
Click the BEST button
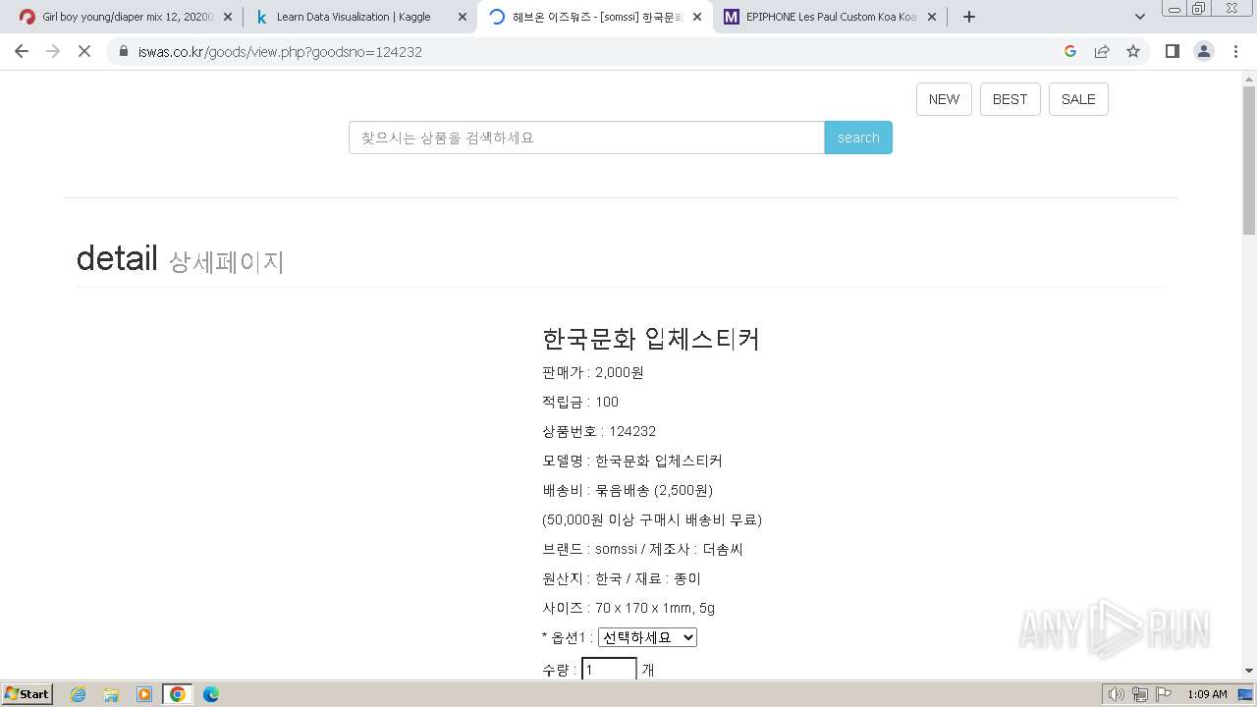pos(1010,99)
